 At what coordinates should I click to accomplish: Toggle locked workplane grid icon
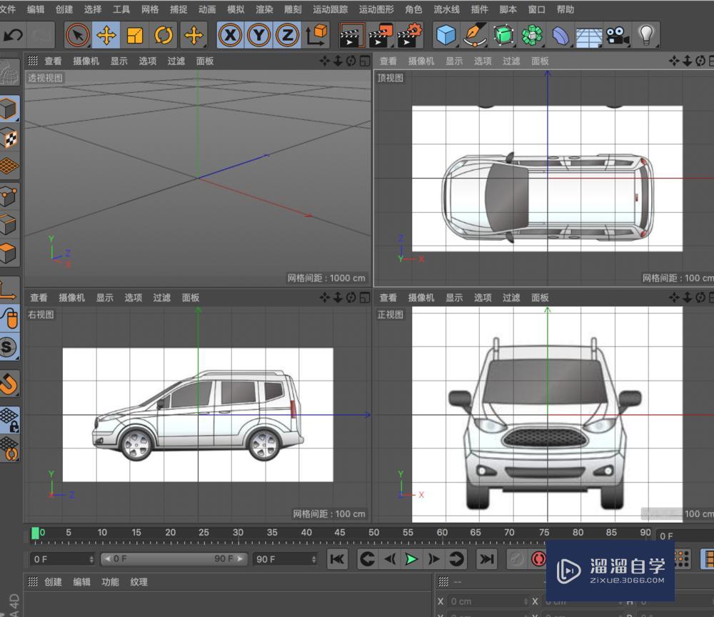tap(9, 419)
